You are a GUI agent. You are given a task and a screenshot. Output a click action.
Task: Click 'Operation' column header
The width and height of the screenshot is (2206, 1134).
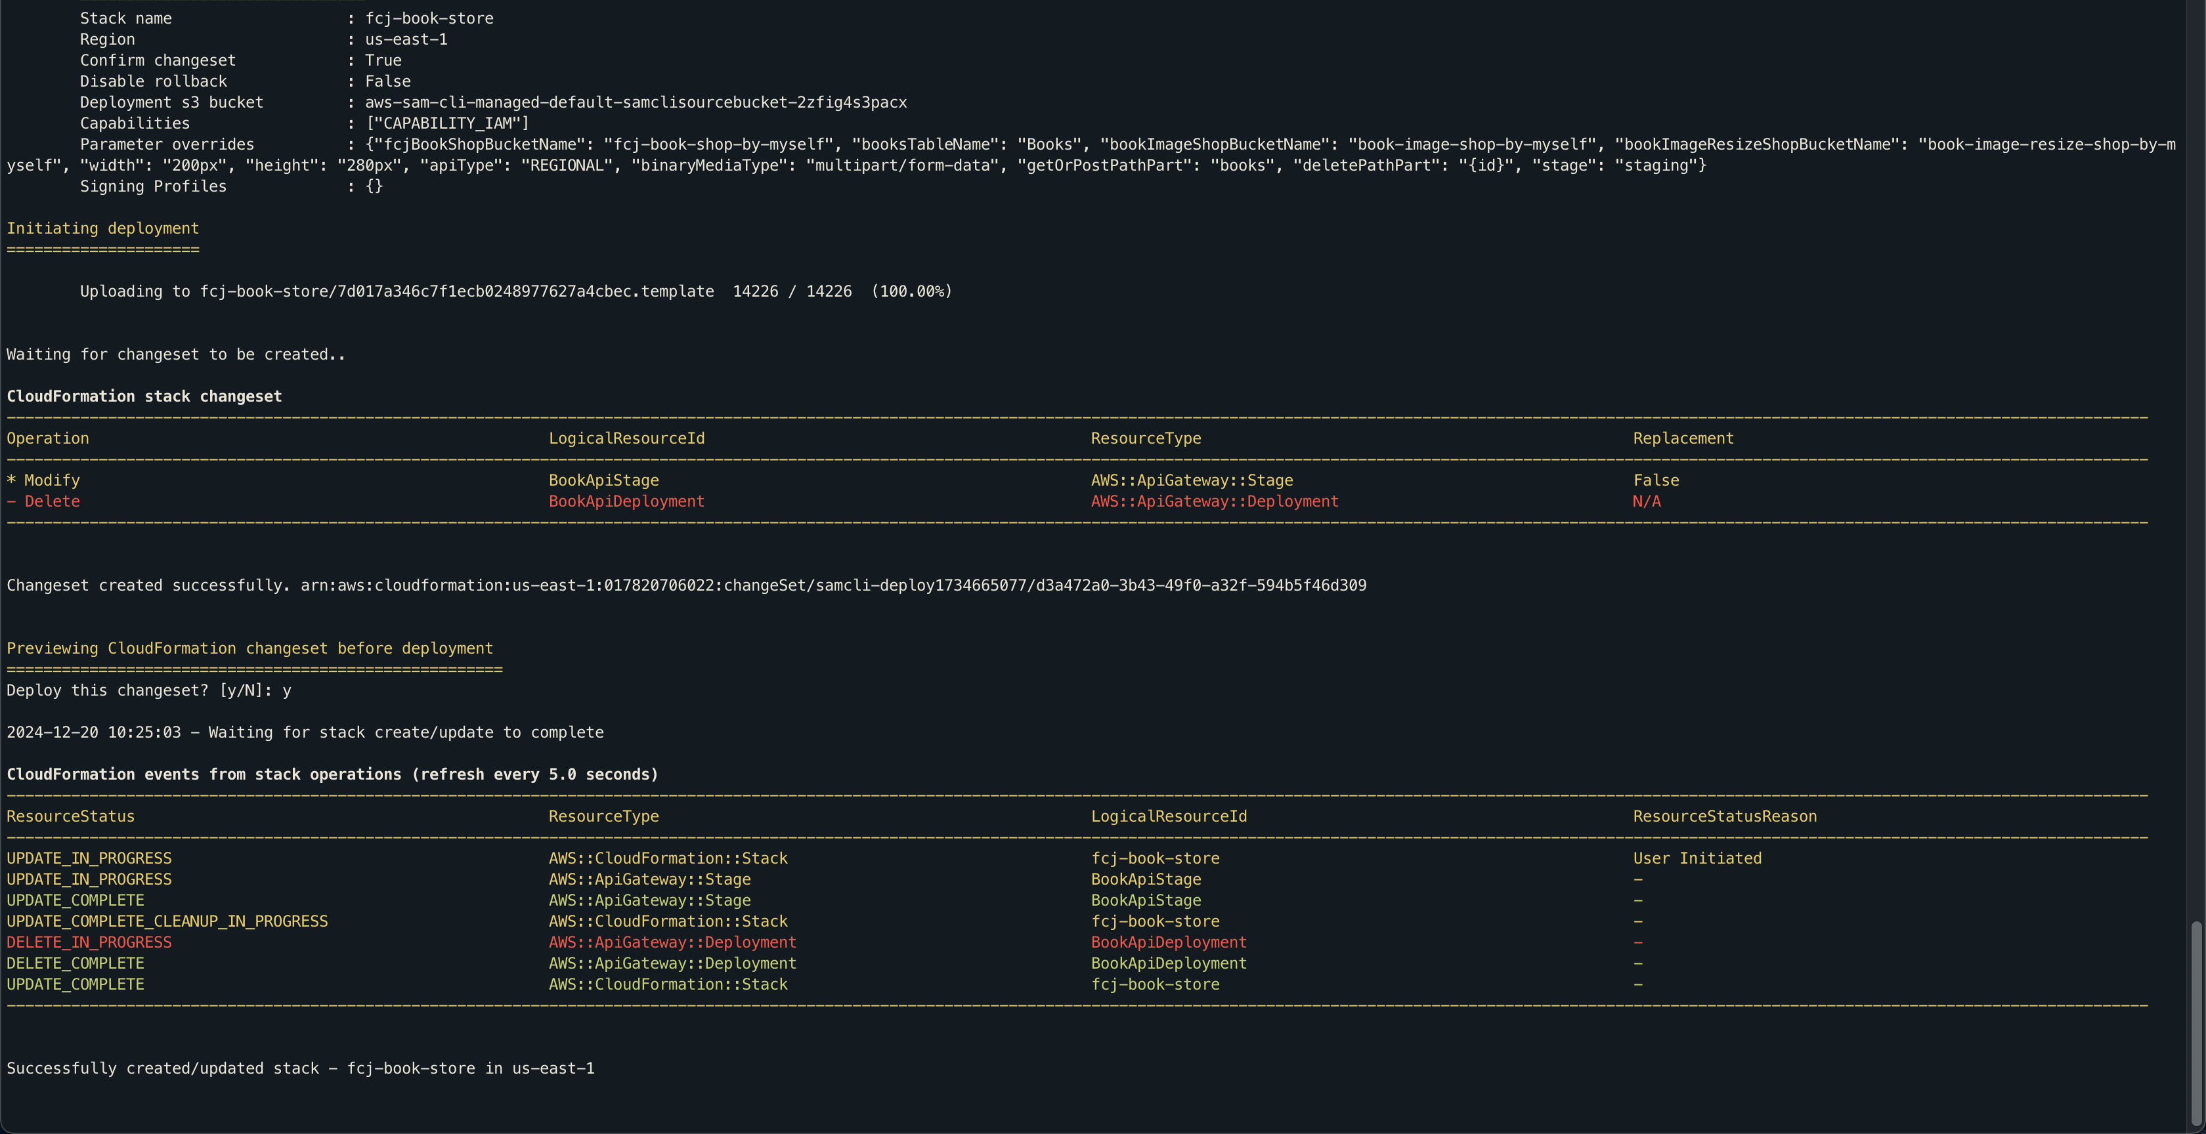(x=48, y=438)
